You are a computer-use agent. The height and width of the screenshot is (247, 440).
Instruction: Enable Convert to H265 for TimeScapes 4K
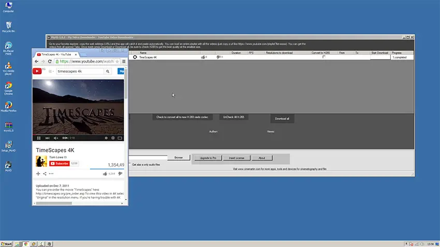(324, 57)
